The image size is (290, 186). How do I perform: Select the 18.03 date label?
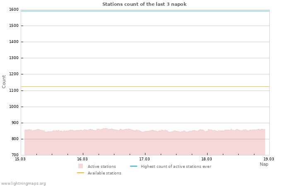coord(207,159)
